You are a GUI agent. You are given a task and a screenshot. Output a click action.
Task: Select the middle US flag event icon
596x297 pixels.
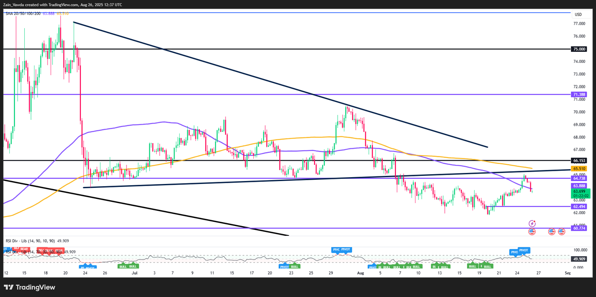pos(552,232)
